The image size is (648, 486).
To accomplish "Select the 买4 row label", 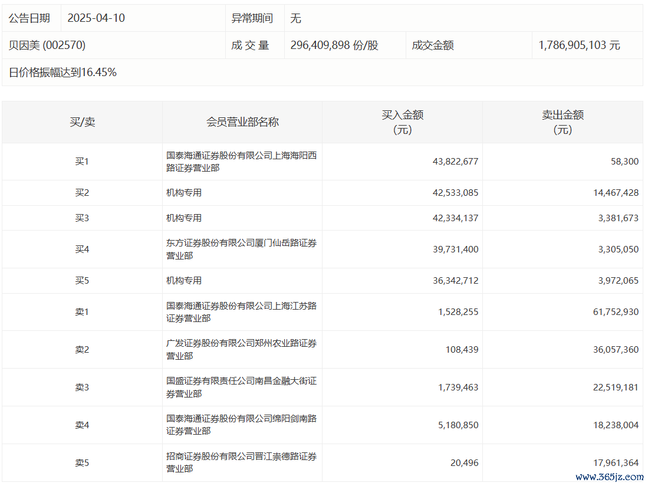I will pyautogui.click(x=82, y=249).
